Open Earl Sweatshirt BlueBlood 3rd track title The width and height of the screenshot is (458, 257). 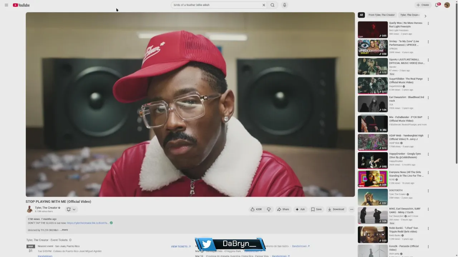(x=407, y=99)
